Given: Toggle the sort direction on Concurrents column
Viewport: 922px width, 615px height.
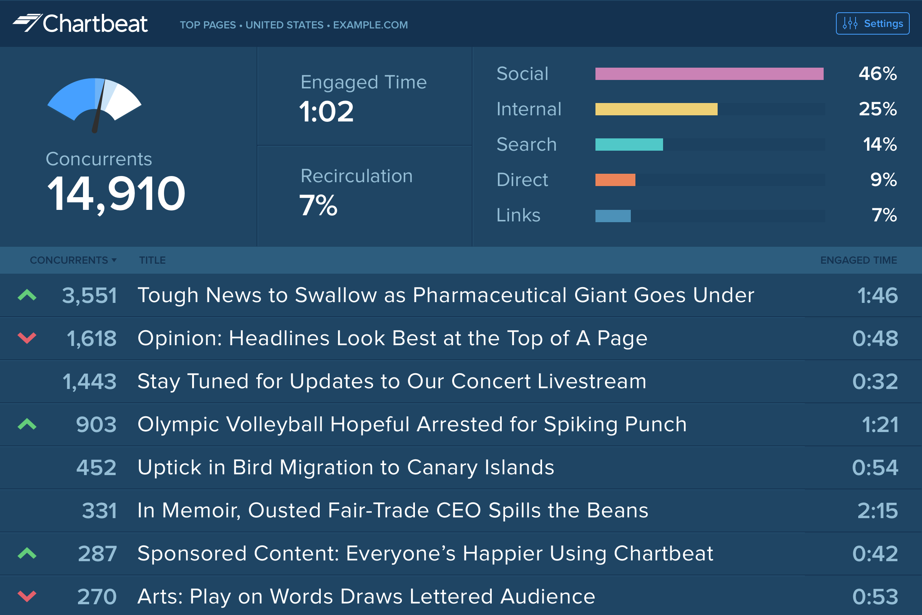Looking at the screenshot, I should [69, 260].
